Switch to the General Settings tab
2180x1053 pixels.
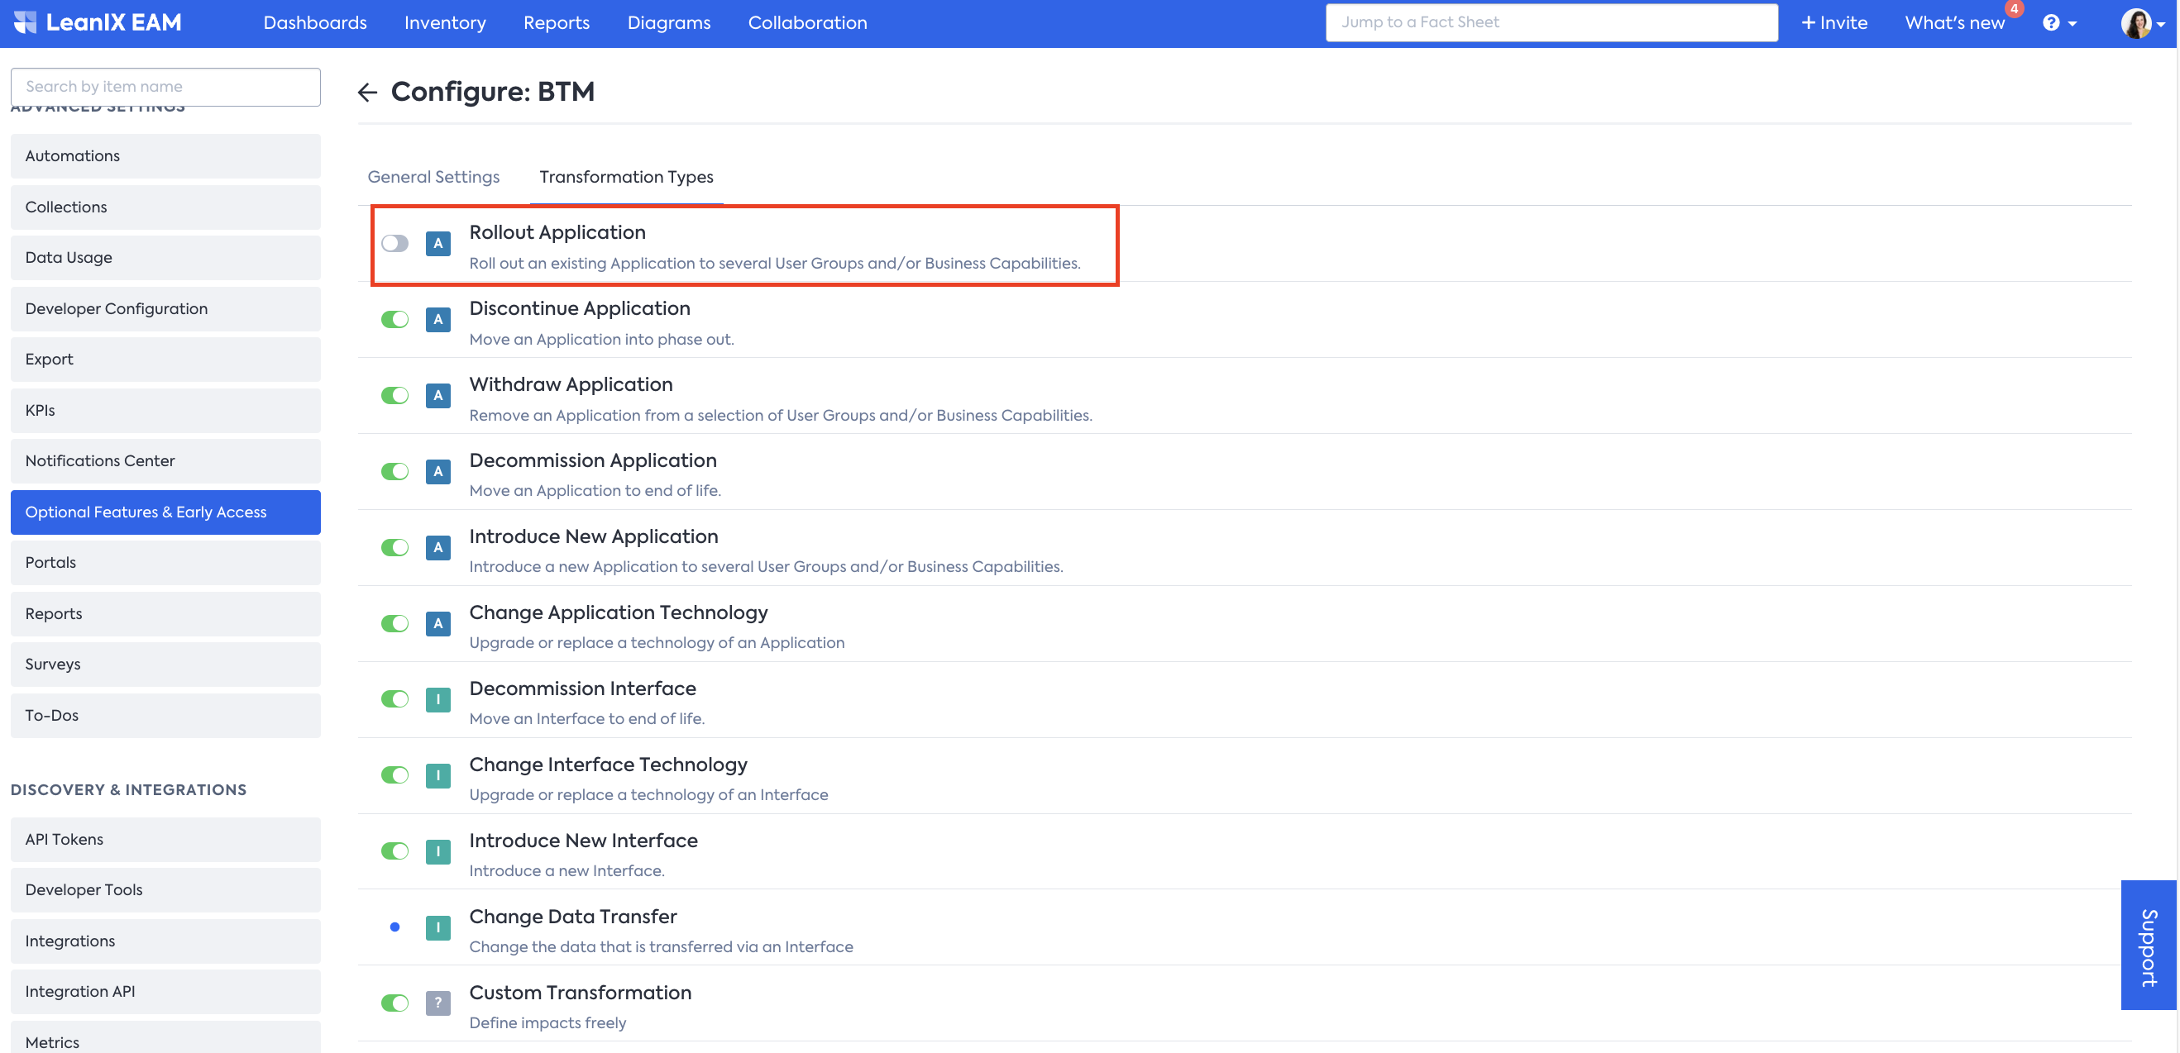click(433, 177)
